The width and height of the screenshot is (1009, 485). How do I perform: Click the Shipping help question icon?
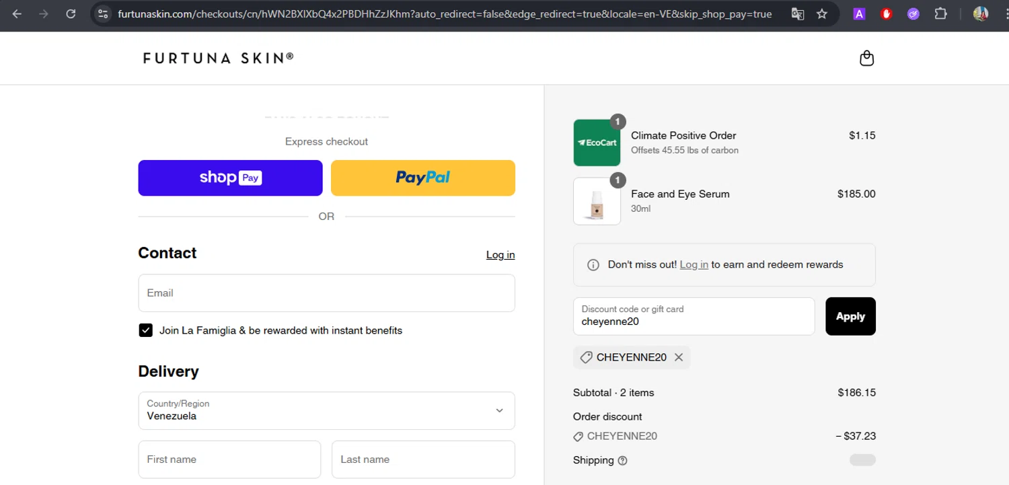(x=622, y=461)
